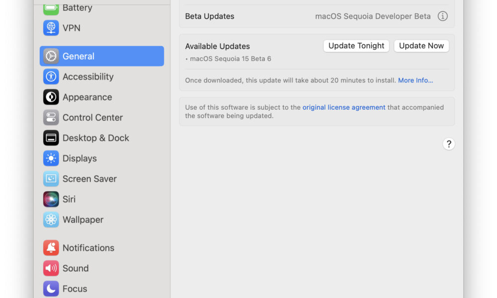Click the Sound speaker icon
497x298 pixels.
coord(51,268)
